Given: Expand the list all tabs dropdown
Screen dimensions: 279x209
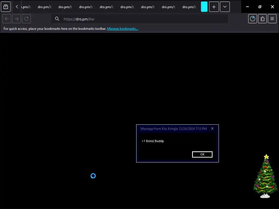Looking at the screenshot, I should coord(225,7).
